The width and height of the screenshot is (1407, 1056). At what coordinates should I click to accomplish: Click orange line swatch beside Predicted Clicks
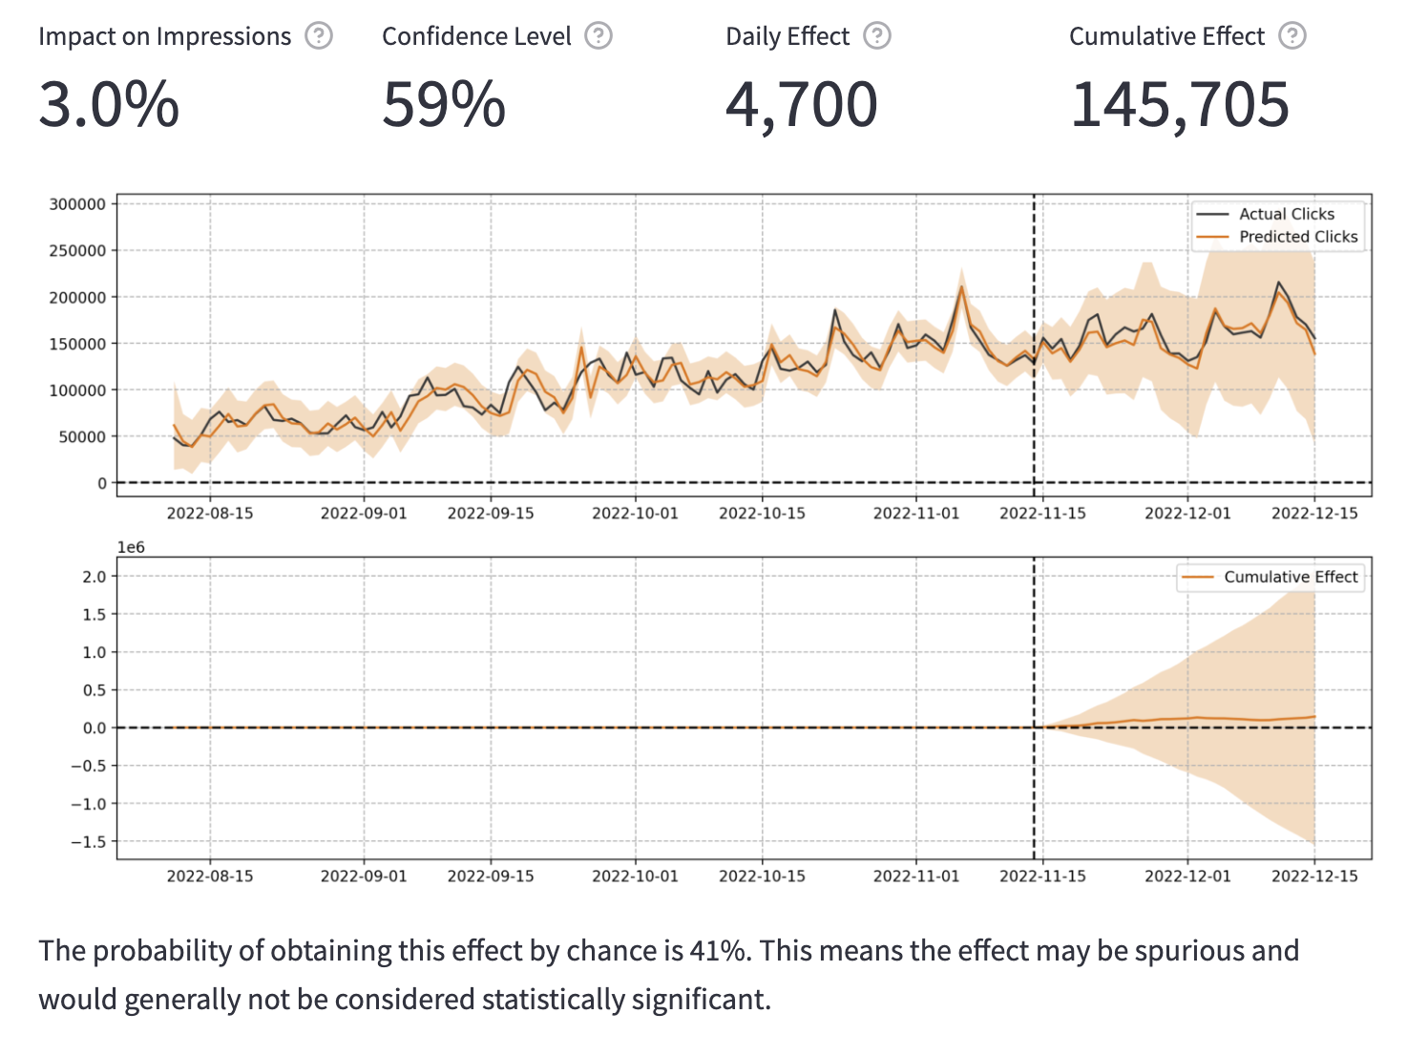click(x=1212, y=237)
